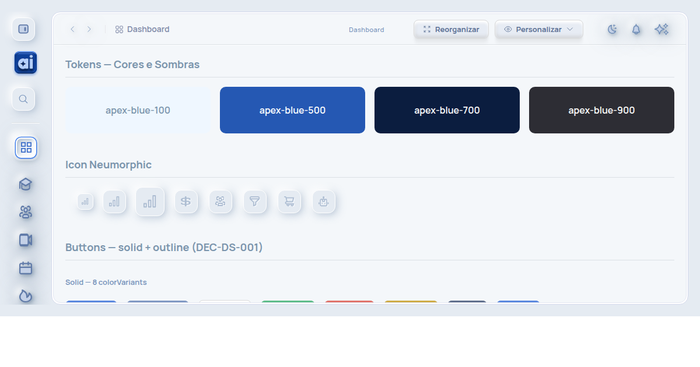
Task: Click the sparkles AI icon
Action: click(x=661, y=29)
